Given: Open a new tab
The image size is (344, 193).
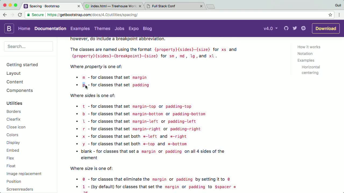Looking at the screenshot, I should [210, 6].
